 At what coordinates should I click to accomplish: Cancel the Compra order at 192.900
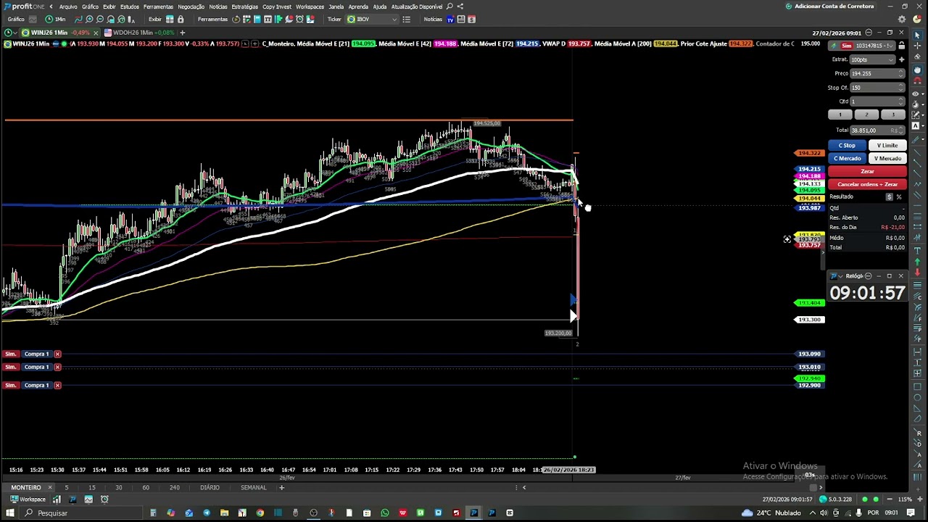click(x=57, y=385)
